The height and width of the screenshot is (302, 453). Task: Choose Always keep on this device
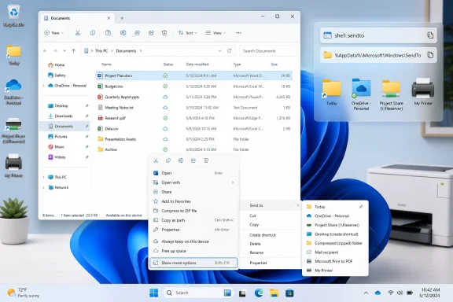pos(193,241)
